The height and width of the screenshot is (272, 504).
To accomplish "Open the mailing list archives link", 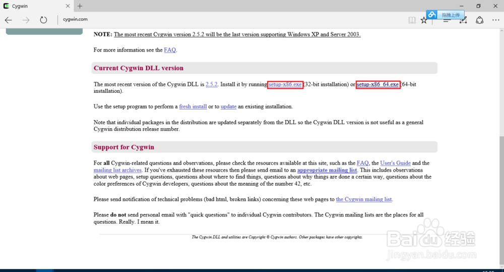I will (117, 170).
